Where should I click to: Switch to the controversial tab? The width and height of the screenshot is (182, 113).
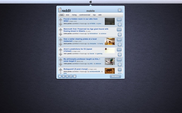[x=85, y=15]
